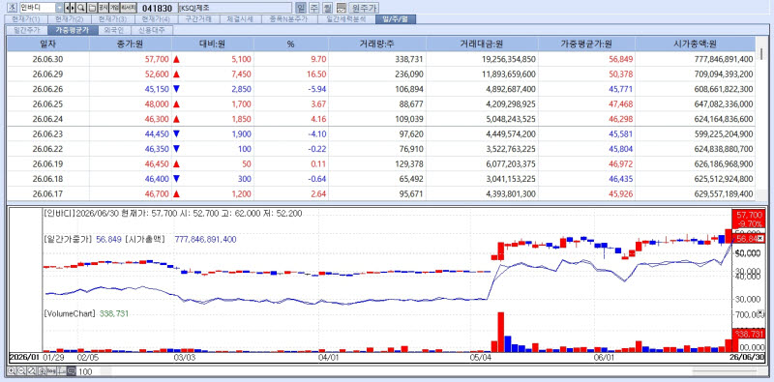Image resolution: width=774 pixels, height=382 pixels.
Task: Select the monthly 월 period toggle
Action: point(327,8)
